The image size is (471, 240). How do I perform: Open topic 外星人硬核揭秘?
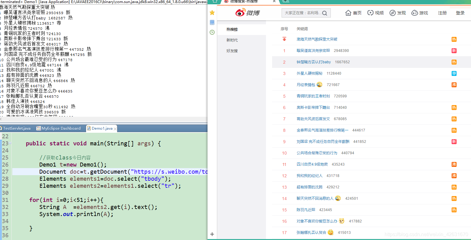click(x=310, y=73)
